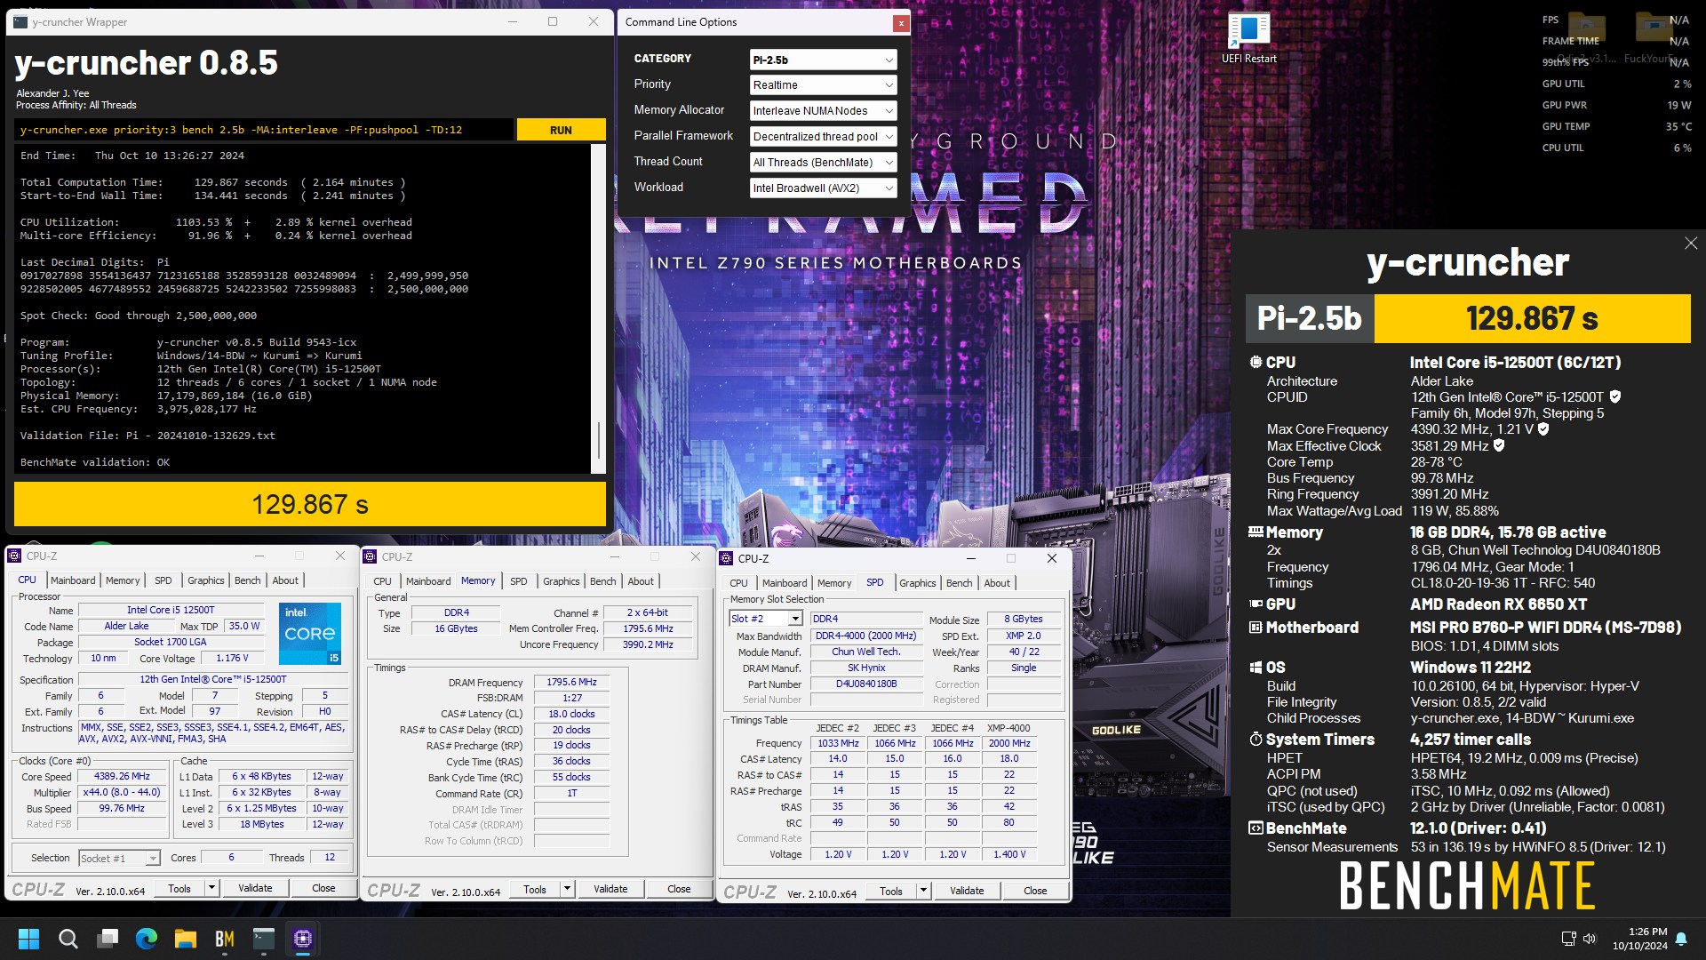Click the clock and date in tray
The width and height of the screenshot is (1706, 960).
coord(1640,939)
